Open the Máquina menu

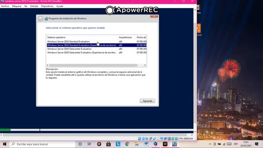point(16,6)
